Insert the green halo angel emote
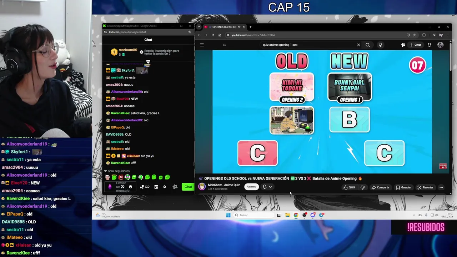This screenshot has height=257, width=457. click(x=114, y=177)
